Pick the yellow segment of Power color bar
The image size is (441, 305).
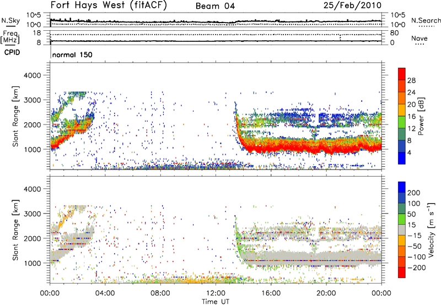click(x=402, y=110)
